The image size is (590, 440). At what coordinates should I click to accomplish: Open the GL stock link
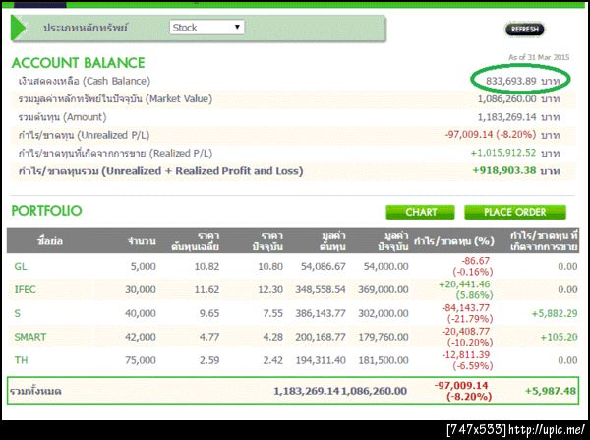click(21, 267)
